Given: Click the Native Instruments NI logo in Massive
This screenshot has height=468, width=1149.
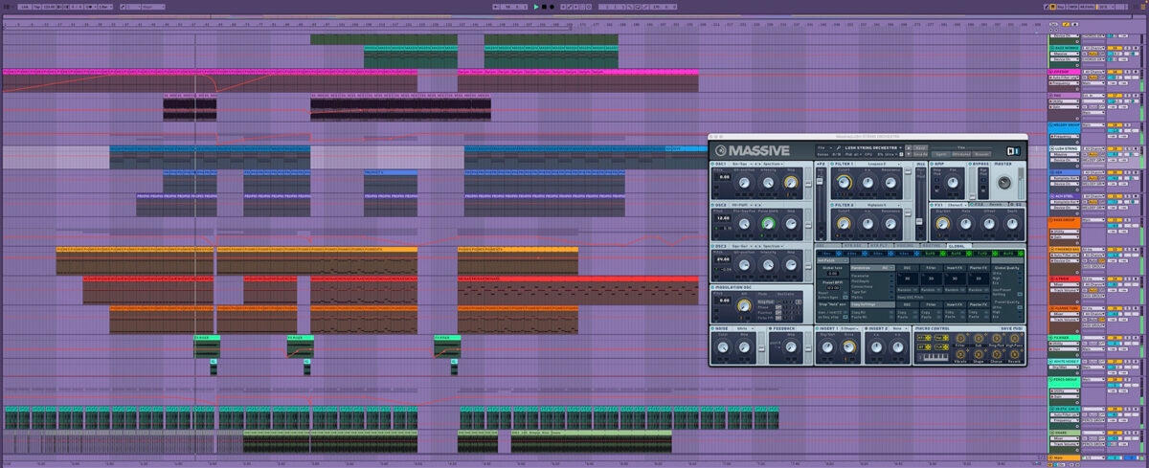Looking at the screenshot, I should 1014,151.
